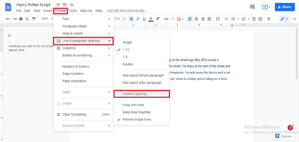This screenshot has height=142, width=299.
Task: Select left align
Action: point(190,19)
